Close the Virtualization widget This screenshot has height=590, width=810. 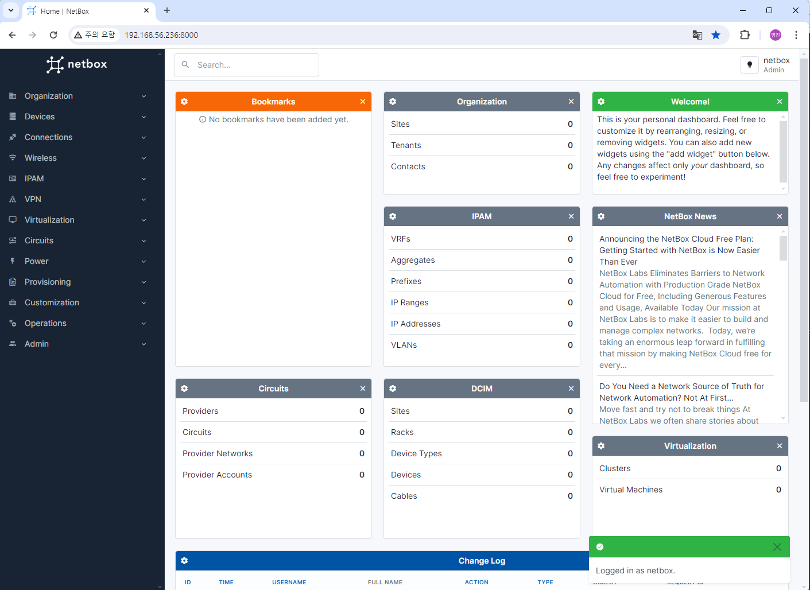(x=780, y=446)
